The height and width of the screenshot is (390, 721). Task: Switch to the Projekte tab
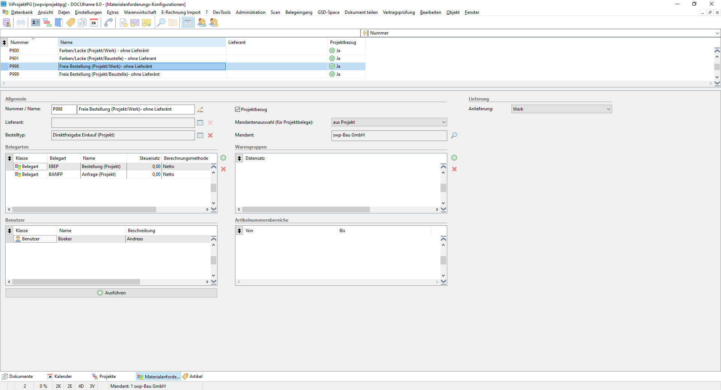click(104, 376)
